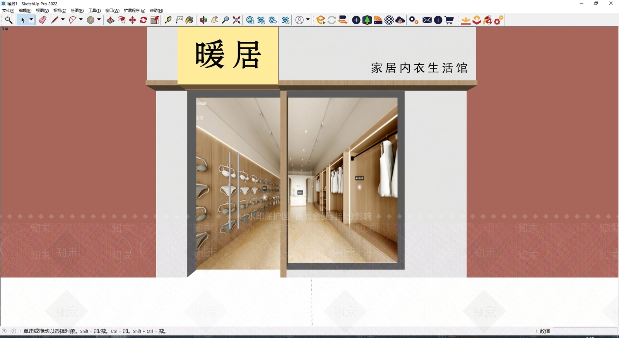Select the arrow Select tool
Viewport: 619px width, 338px height.
click(x=23, y=20)
